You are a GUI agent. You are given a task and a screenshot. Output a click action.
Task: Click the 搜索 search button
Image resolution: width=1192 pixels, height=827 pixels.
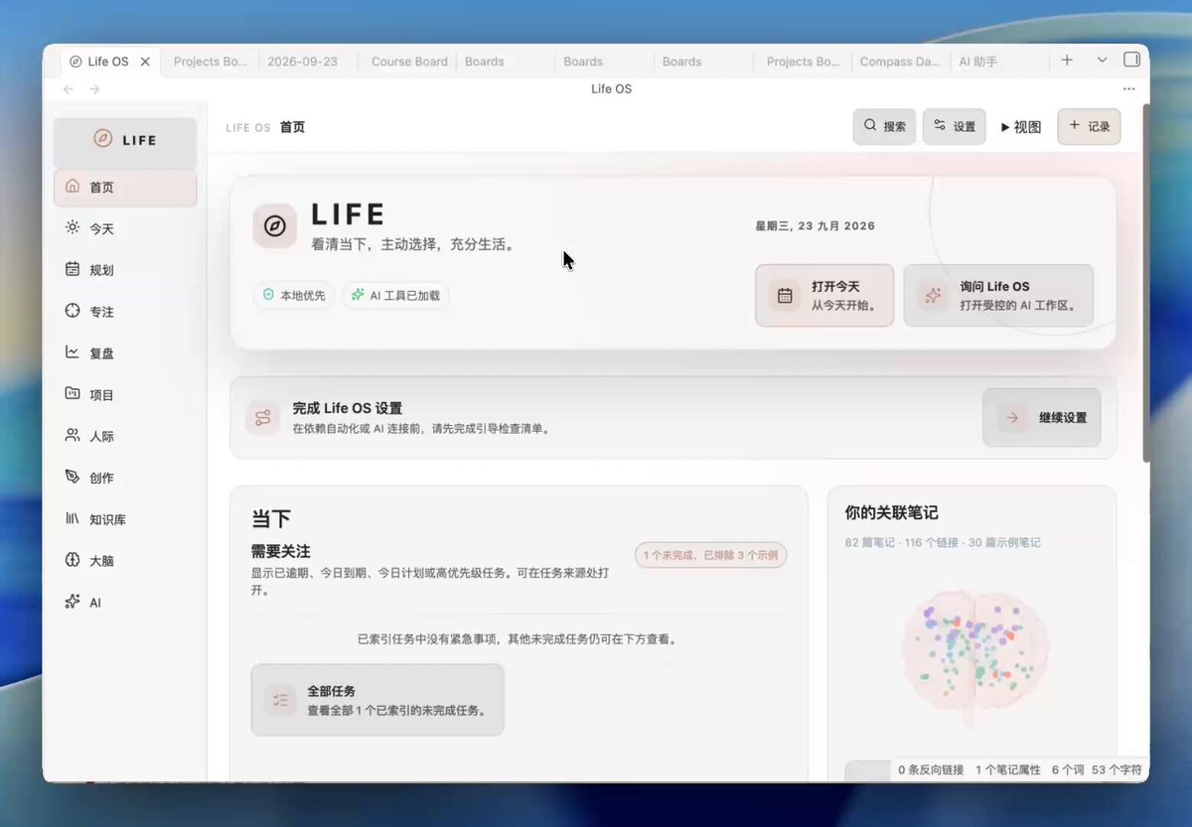pos(884,127)
